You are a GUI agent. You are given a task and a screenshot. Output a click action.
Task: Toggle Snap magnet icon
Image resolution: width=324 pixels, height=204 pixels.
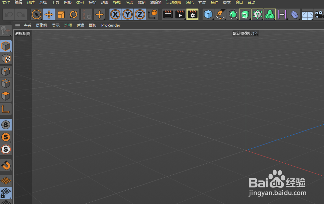click(x=6, y=165)
